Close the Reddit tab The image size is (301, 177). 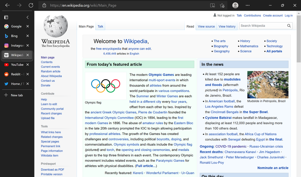click(28, 74)
